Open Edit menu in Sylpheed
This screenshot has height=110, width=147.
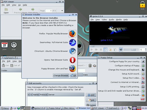[x=9, y=61]
